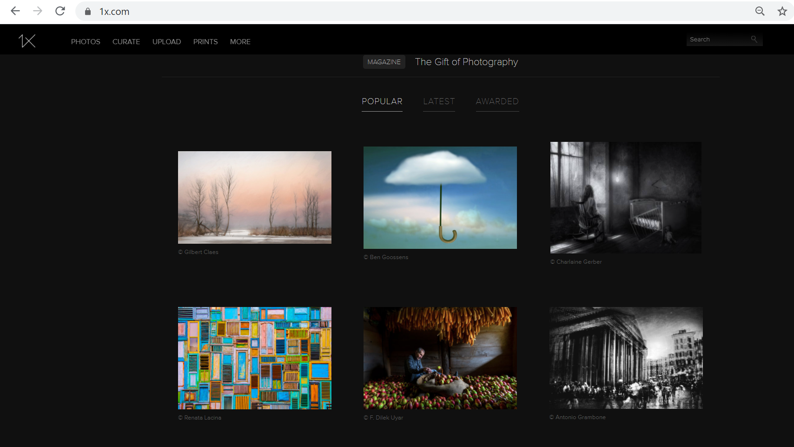Open the browser zoom magnifier icon
The image size is (794, 447).
coord(760,11)
